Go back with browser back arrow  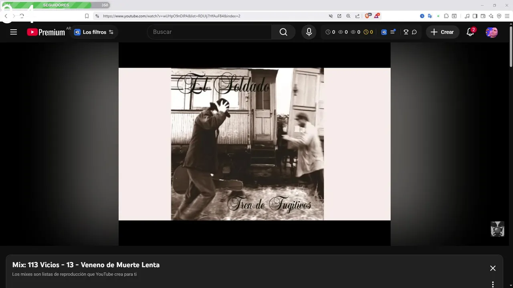[6, 16]
